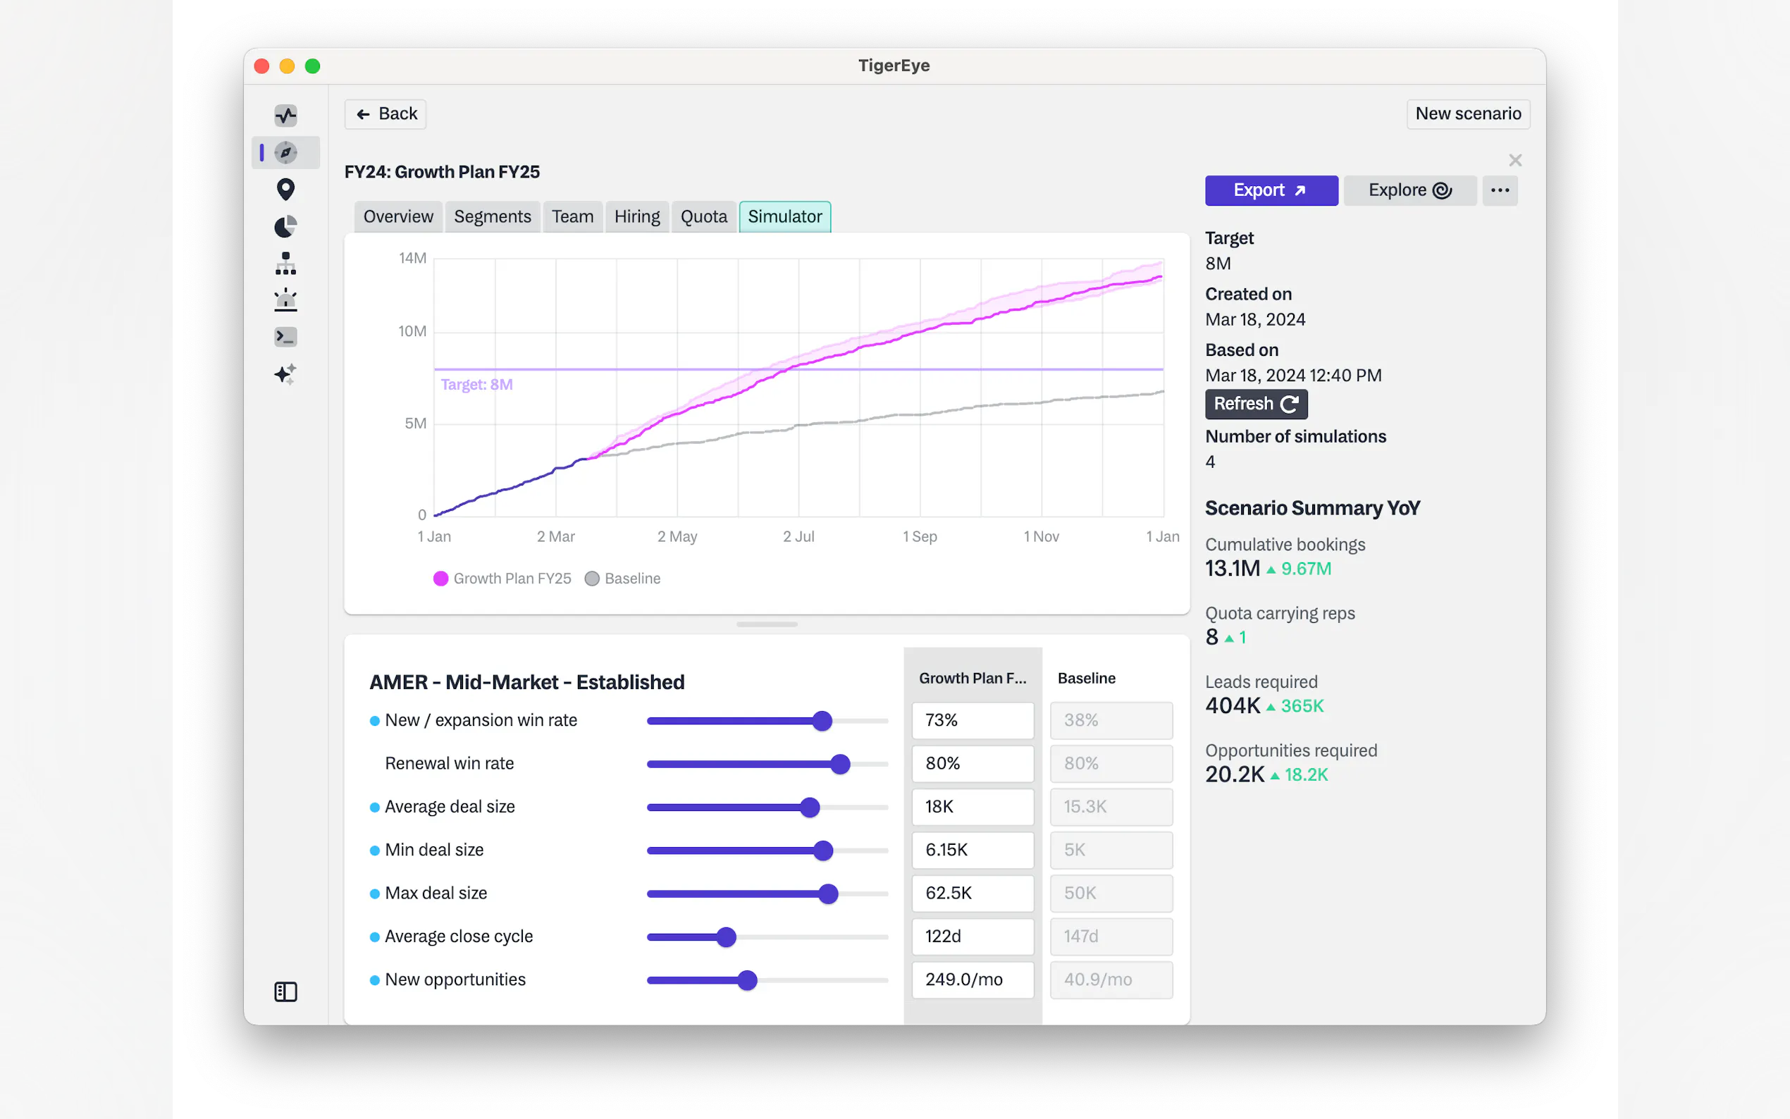
Task: Open the three-dots more options menu
Action: pyautogui.click(x=1500, y=190)
